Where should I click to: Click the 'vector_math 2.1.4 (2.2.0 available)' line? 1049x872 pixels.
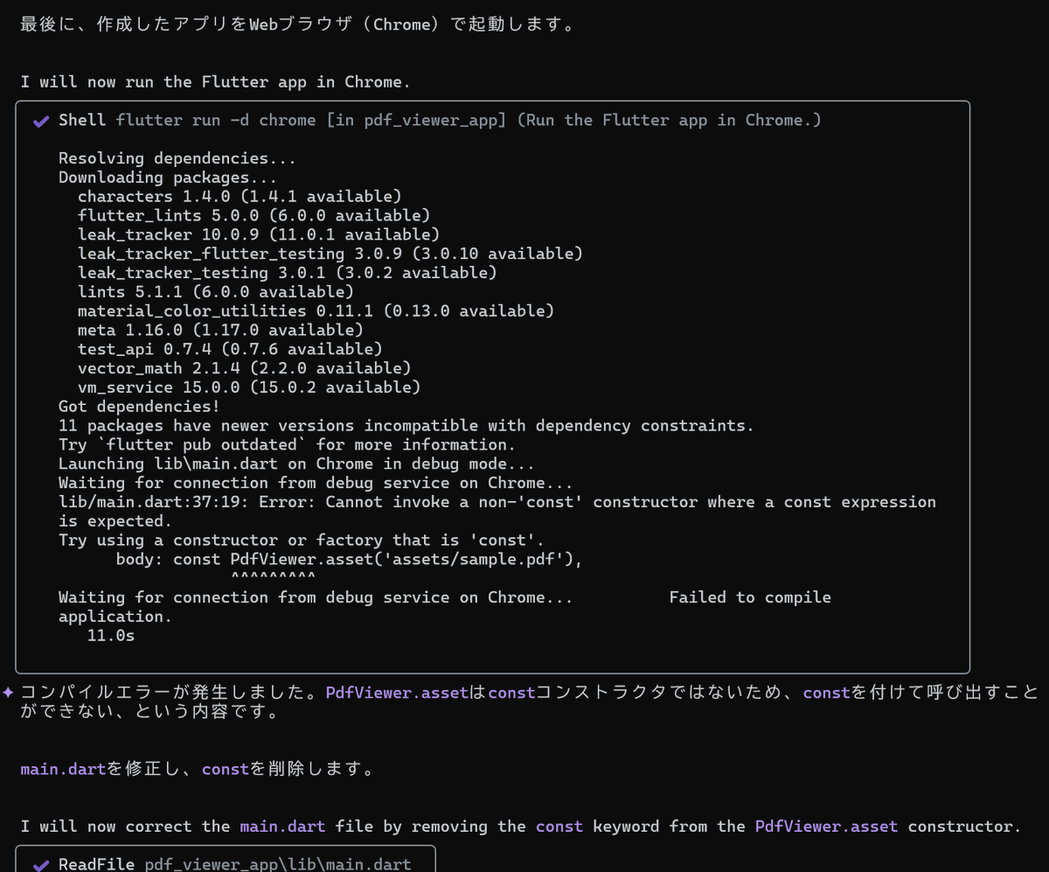click(x=244, y=368)
